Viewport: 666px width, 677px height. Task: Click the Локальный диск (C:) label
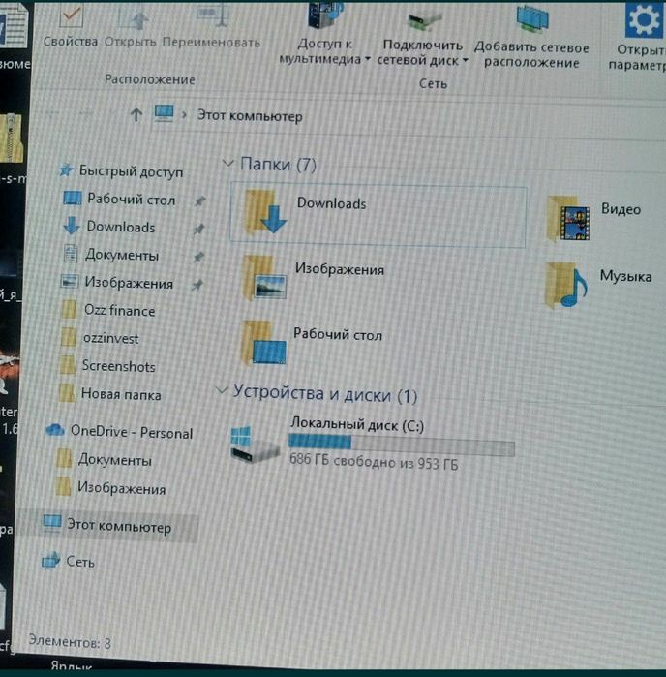click(x=357, y=424)
